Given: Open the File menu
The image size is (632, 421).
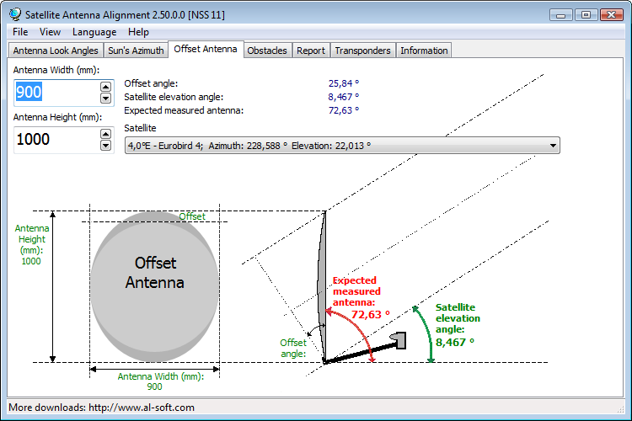Looking at the screenshot, I should click(x=20, y=32).
